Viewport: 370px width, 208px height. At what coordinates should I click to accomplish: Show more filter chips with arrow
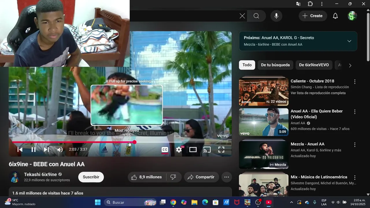350,65
